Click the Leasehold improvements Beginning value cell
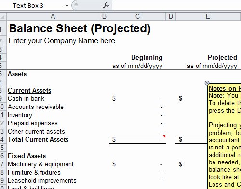Image resolution: width=241 pixels, height=189 pixels. click(x=137, y=181)
